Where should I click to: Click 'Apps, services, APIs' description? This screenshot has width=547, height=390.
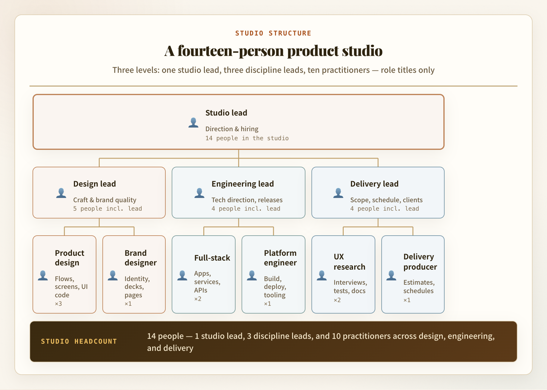tap(207, 282)
